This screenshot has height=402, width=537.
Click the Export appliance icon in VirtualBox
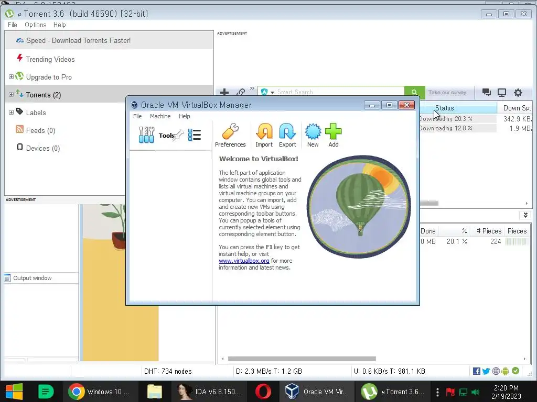[x=287, y=132]
